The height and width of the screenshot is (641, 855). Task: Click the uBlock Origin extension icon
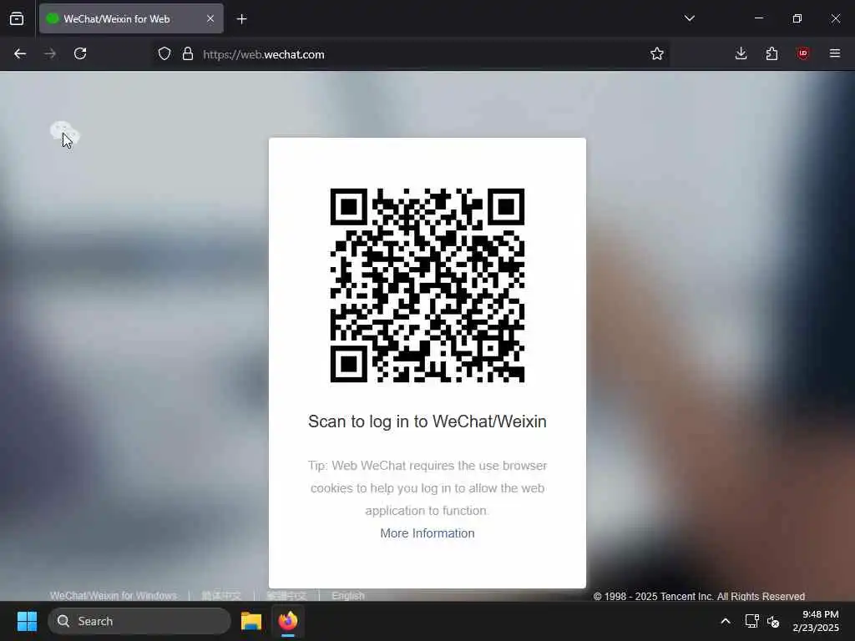[802, 53]
